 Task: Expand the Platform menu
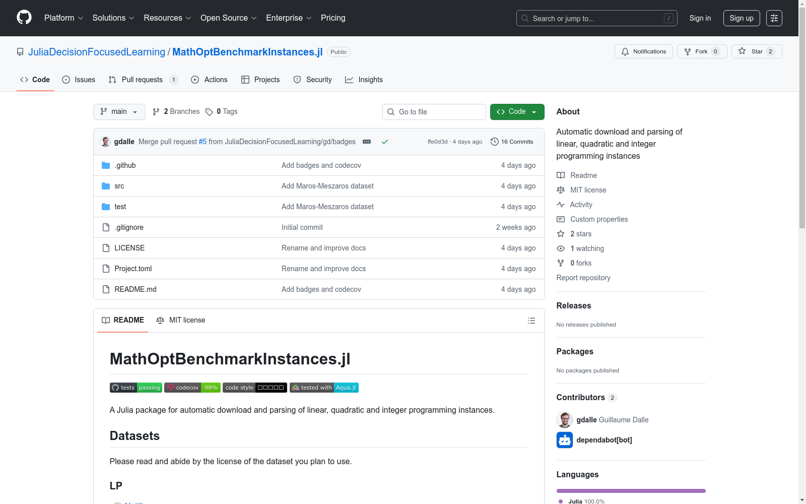point(64,18)
